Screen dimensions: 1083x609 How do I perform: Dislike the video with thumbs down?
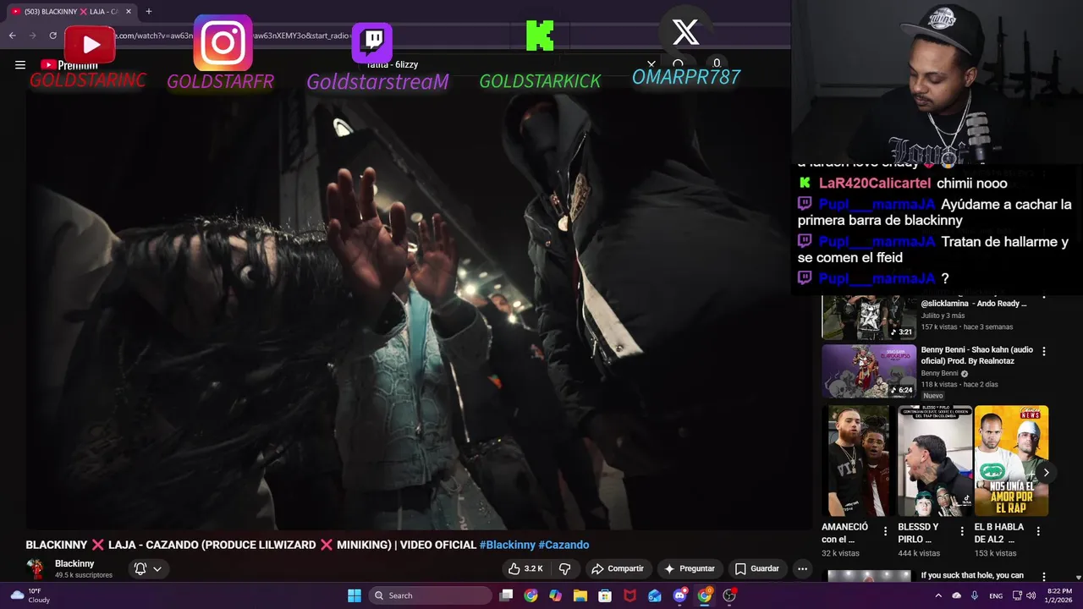click(565, 568)
